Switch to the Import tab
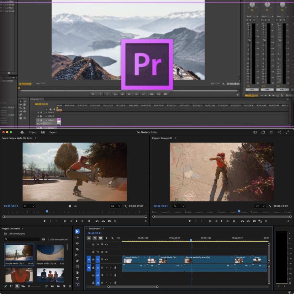Viewport: 294px width, 294px height. pos(33,132)
